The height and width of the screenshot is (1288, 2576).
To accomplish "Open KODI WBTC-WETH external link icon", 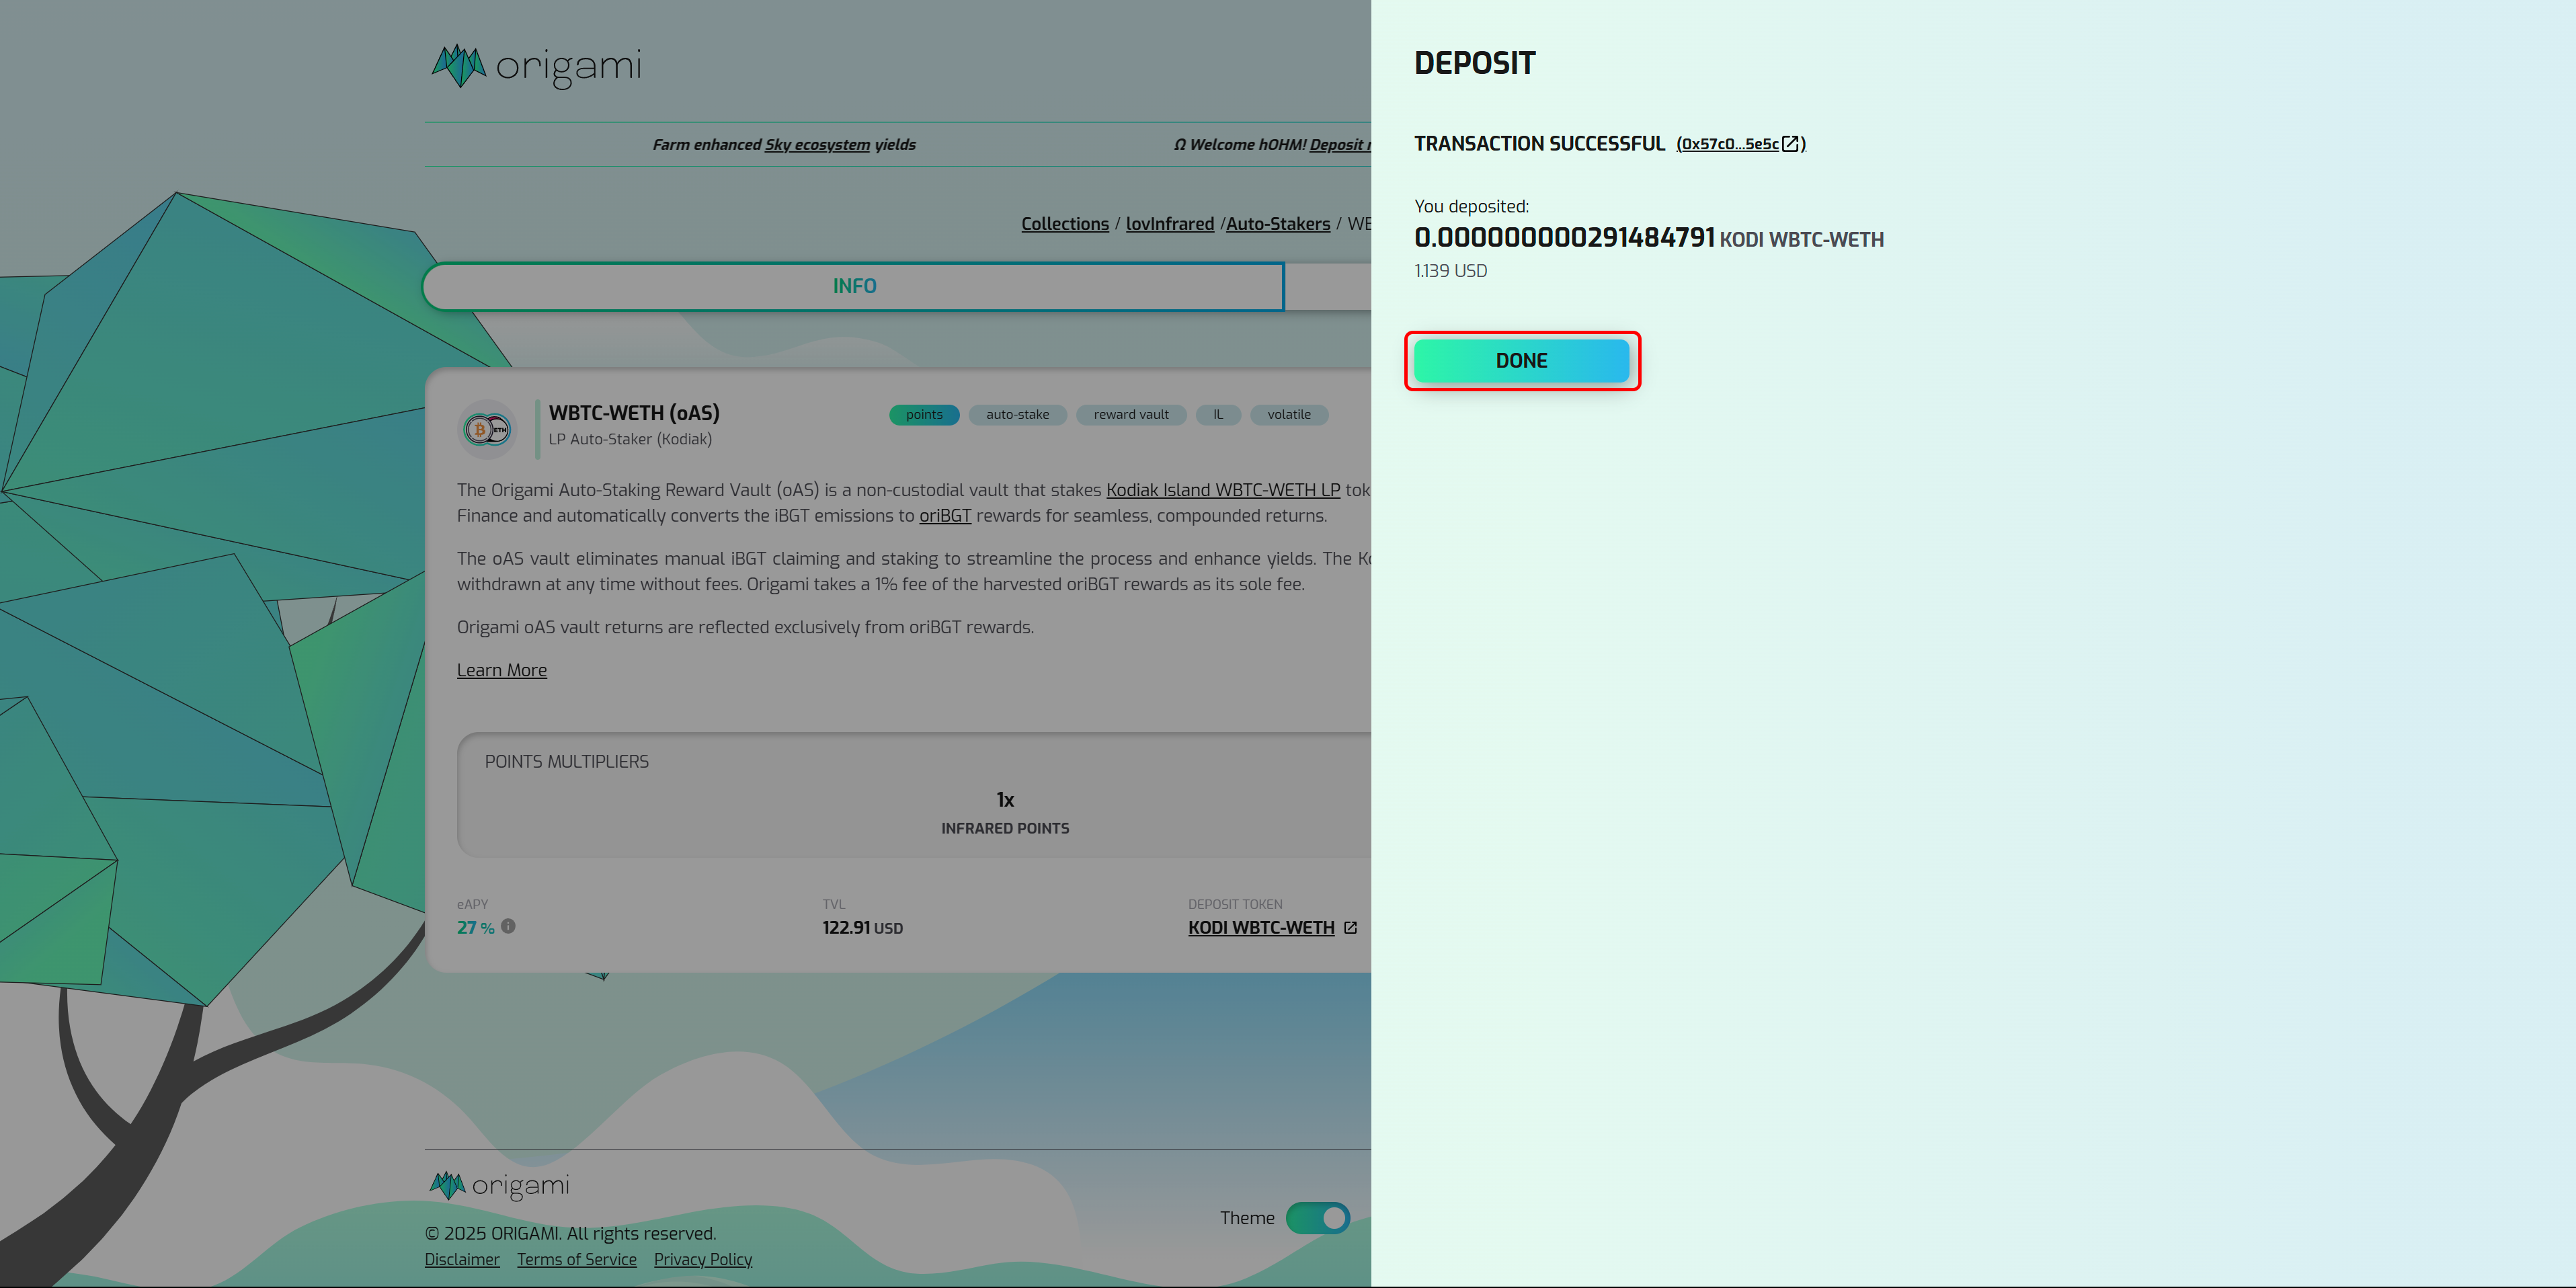I will click(x=1350, y=928).
